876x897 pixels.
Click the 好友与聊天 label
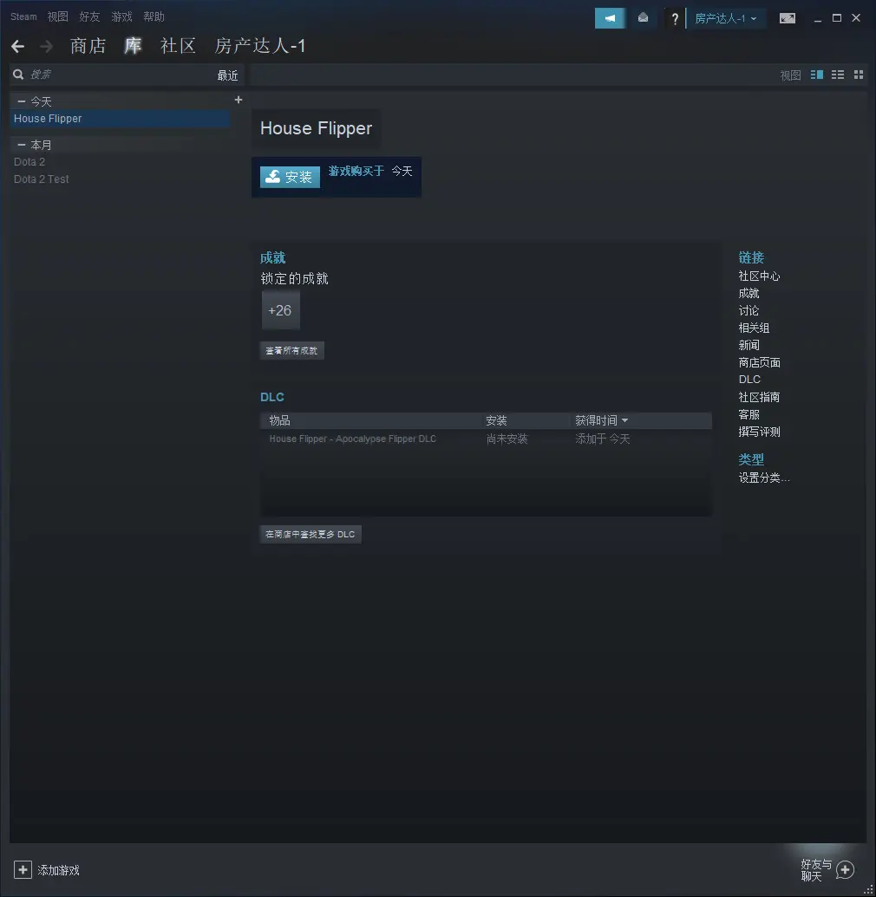point(816,870)
